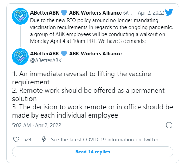Click the Twitter bird logo
The width and height of the screenshot is (185, 168).
(x=169, y=12)
